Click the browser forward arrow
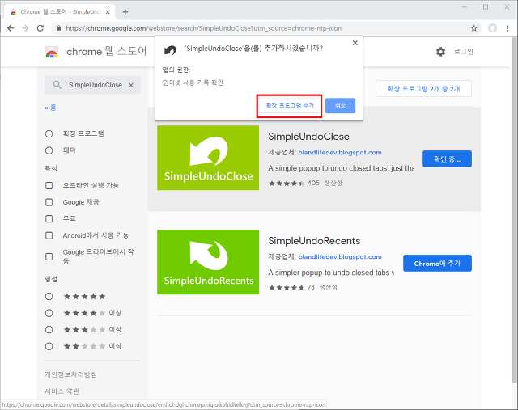 pos(25,28)
